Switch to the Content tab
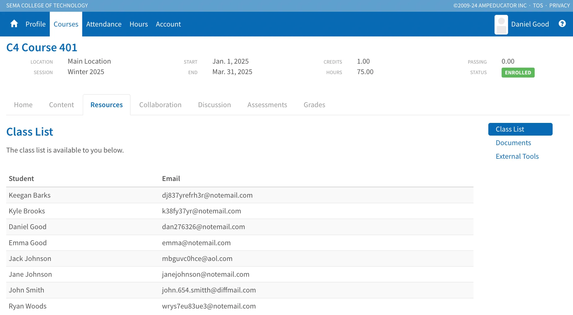The image size is (573, 315). [62, 105]
